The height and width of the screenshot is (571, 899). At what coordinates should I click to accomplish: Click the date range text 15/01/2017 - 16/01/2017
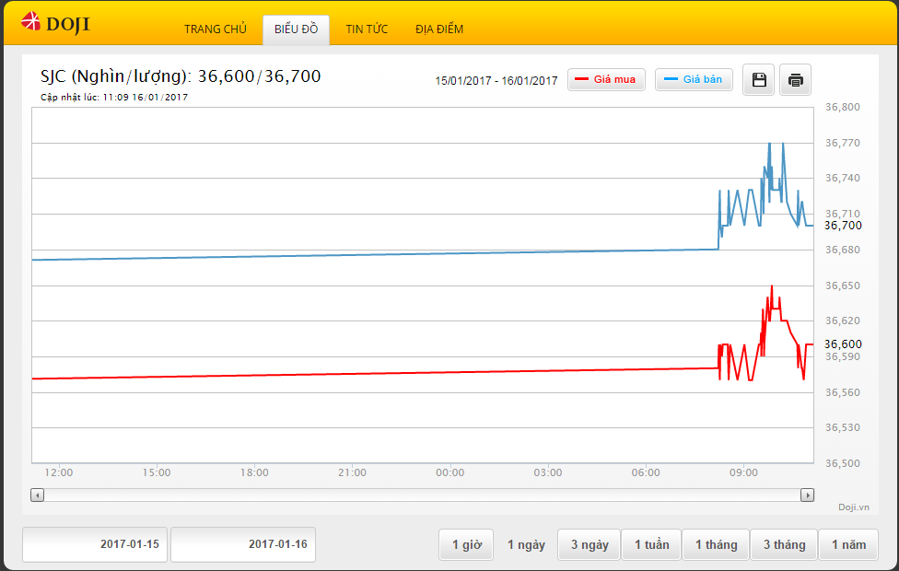[x=496, y=81]
